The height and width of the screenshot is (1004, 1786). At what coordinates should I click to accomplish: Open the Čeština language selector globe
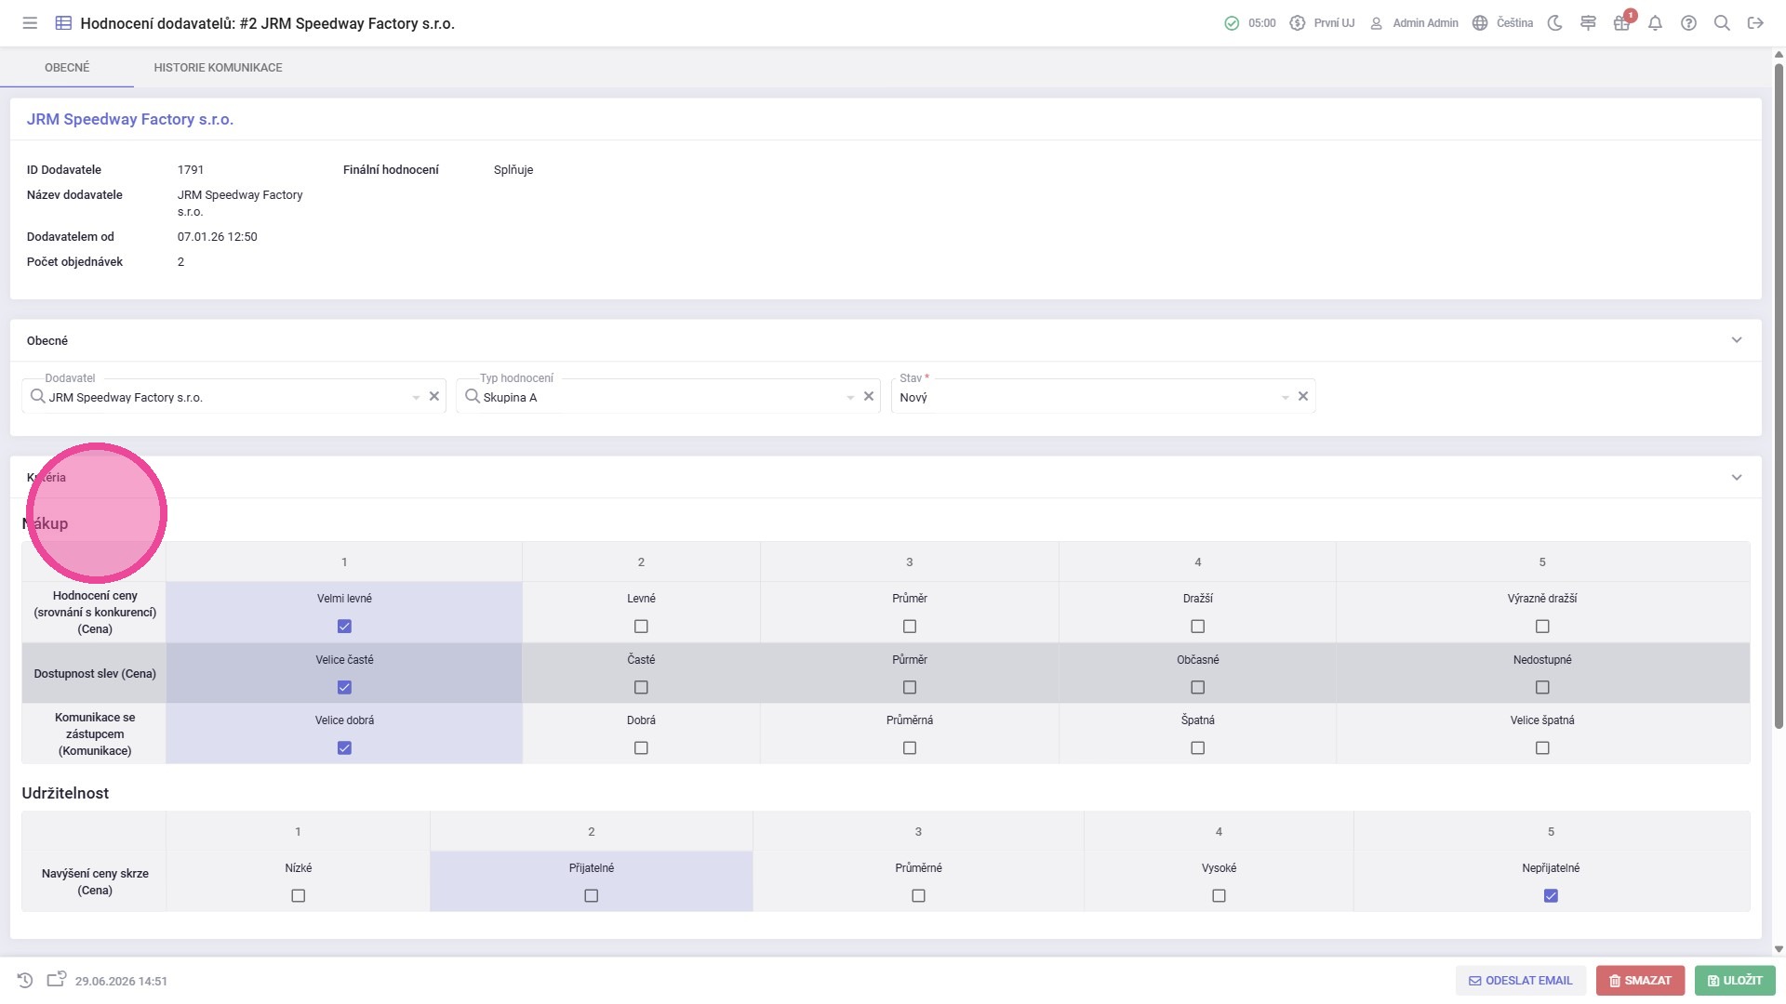coord(1480,23)
